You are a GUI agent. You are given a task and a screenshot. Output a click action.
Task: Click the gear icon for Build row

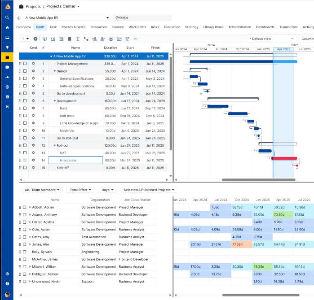pyautogui.click(x=33, y=109)
